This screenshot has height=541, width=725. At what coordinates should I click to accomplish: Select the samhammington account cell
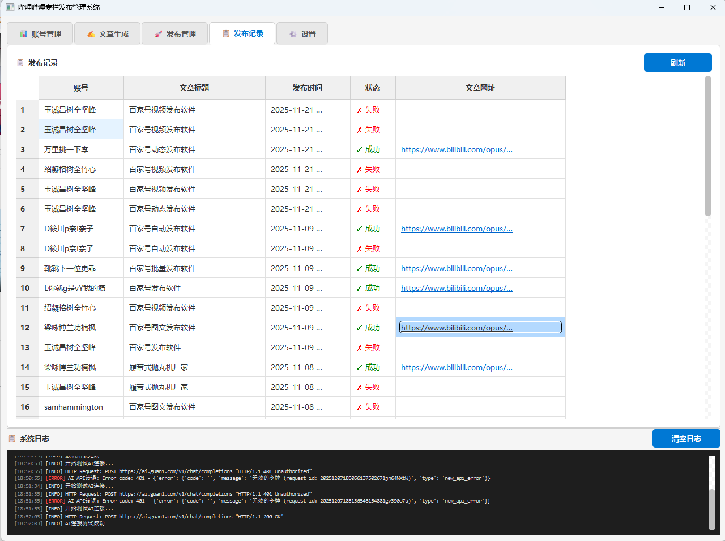[74, 407]
